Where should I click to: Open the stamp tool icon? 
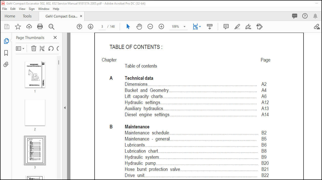[259, 27]
